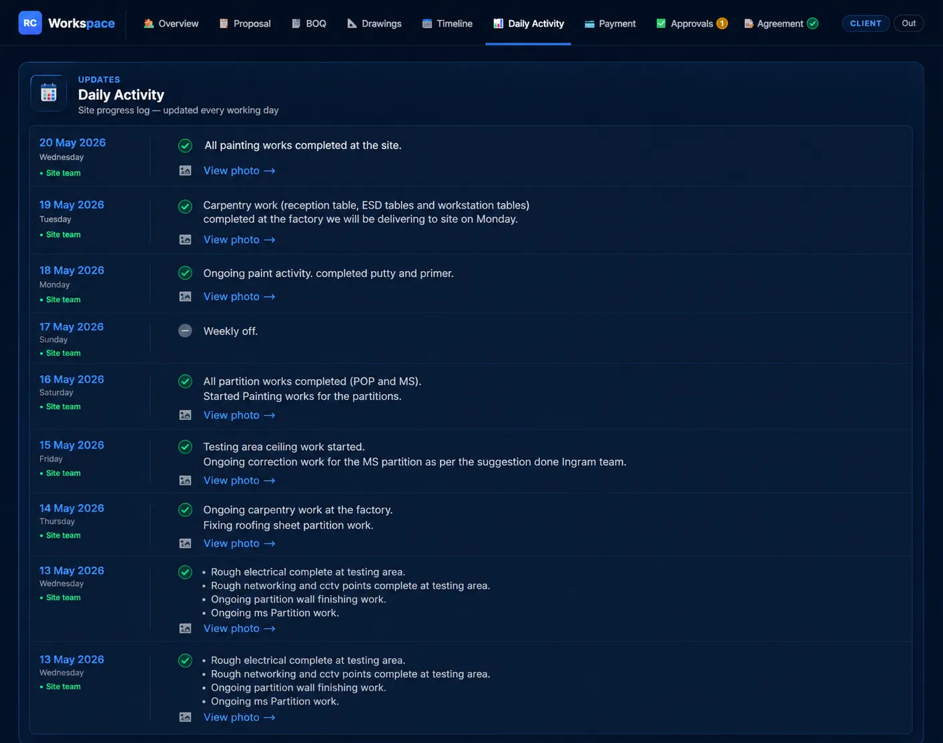
Task: Click check icon for partition works completed
Action: (186, 381)
